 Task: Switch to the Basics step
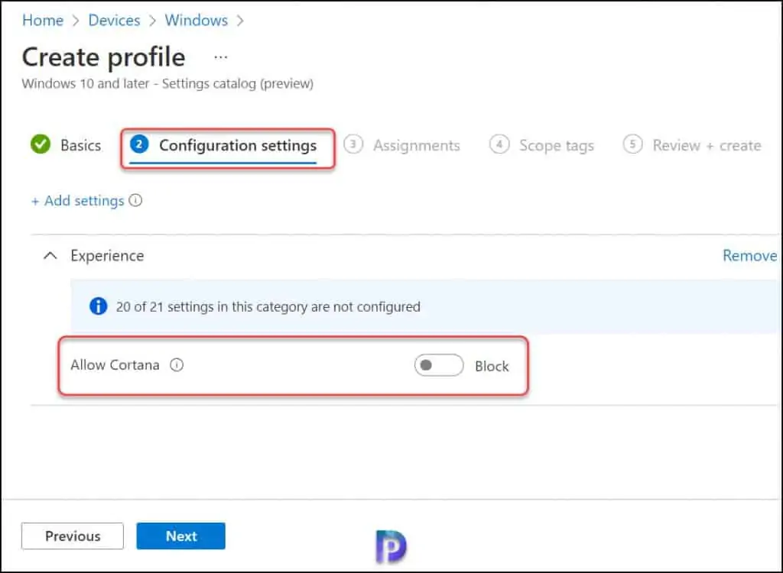pos(66,145)
